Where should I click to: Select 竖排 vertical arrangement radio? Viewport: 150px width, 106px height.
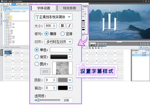coord(62,34)
